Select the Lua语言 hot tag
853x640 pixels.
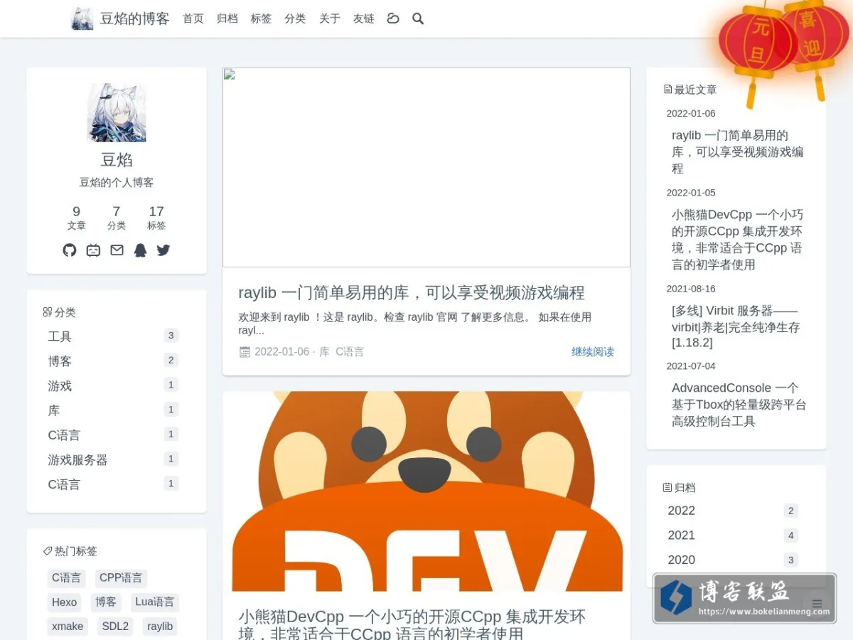(x=155, y=602)
